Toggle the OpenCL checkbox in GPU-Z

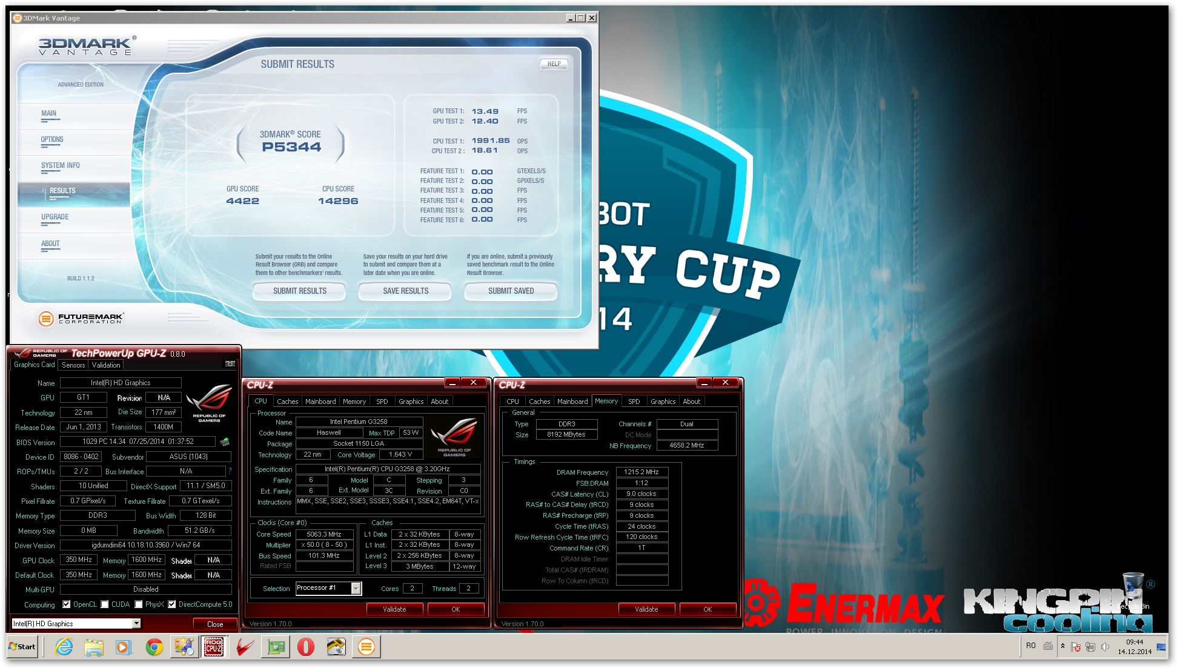(67, 604)
